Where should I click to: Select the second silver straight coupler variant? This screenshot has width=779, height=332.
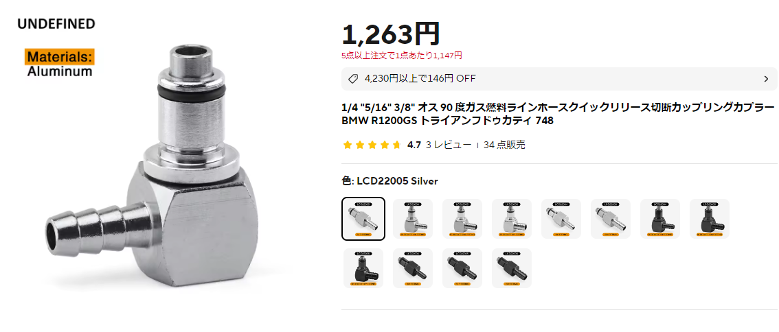coord(561,219)
